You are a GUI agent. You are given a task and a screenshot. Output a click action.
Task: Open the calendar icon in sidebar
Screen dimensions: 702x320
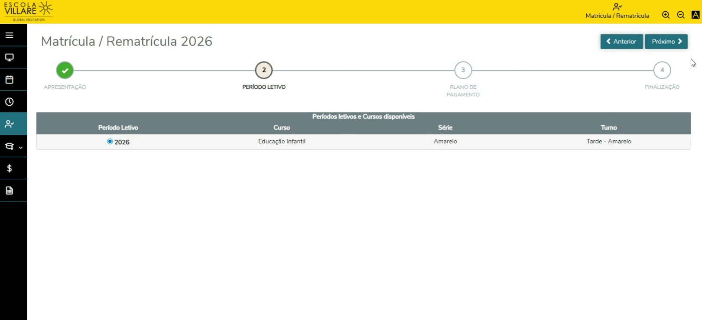(x=10, y=80)
